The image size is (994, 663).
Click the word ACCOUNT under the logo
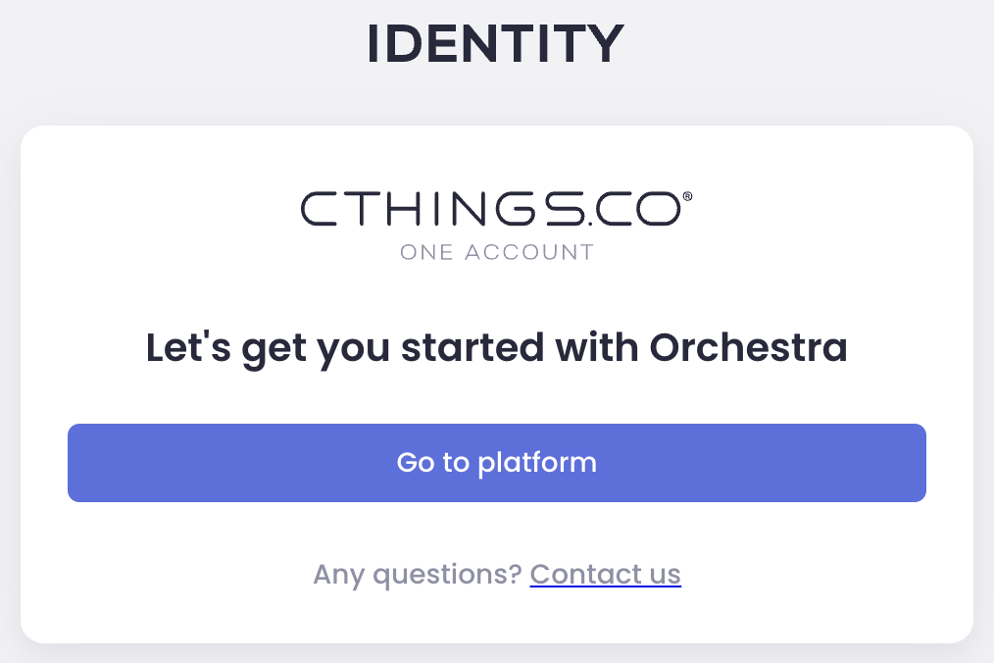[528, 252]
